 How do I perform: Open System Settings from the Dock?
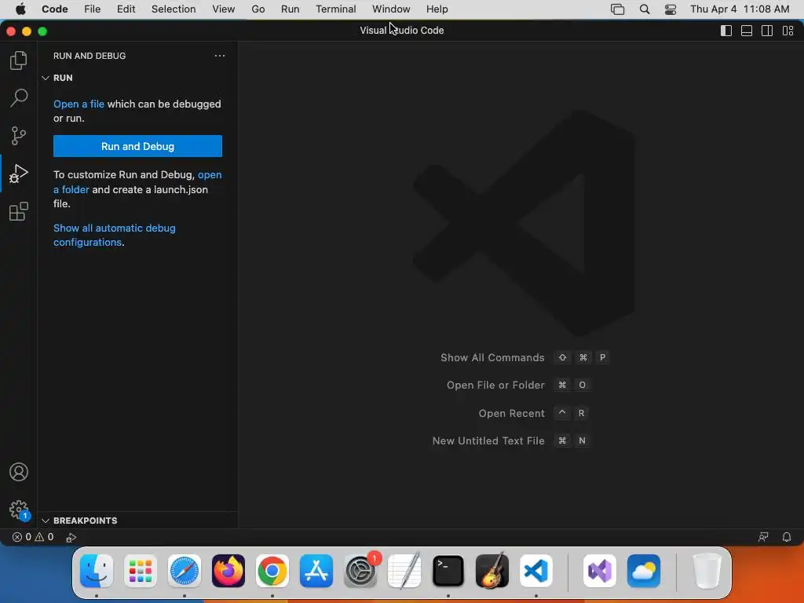tap(360, 571)
